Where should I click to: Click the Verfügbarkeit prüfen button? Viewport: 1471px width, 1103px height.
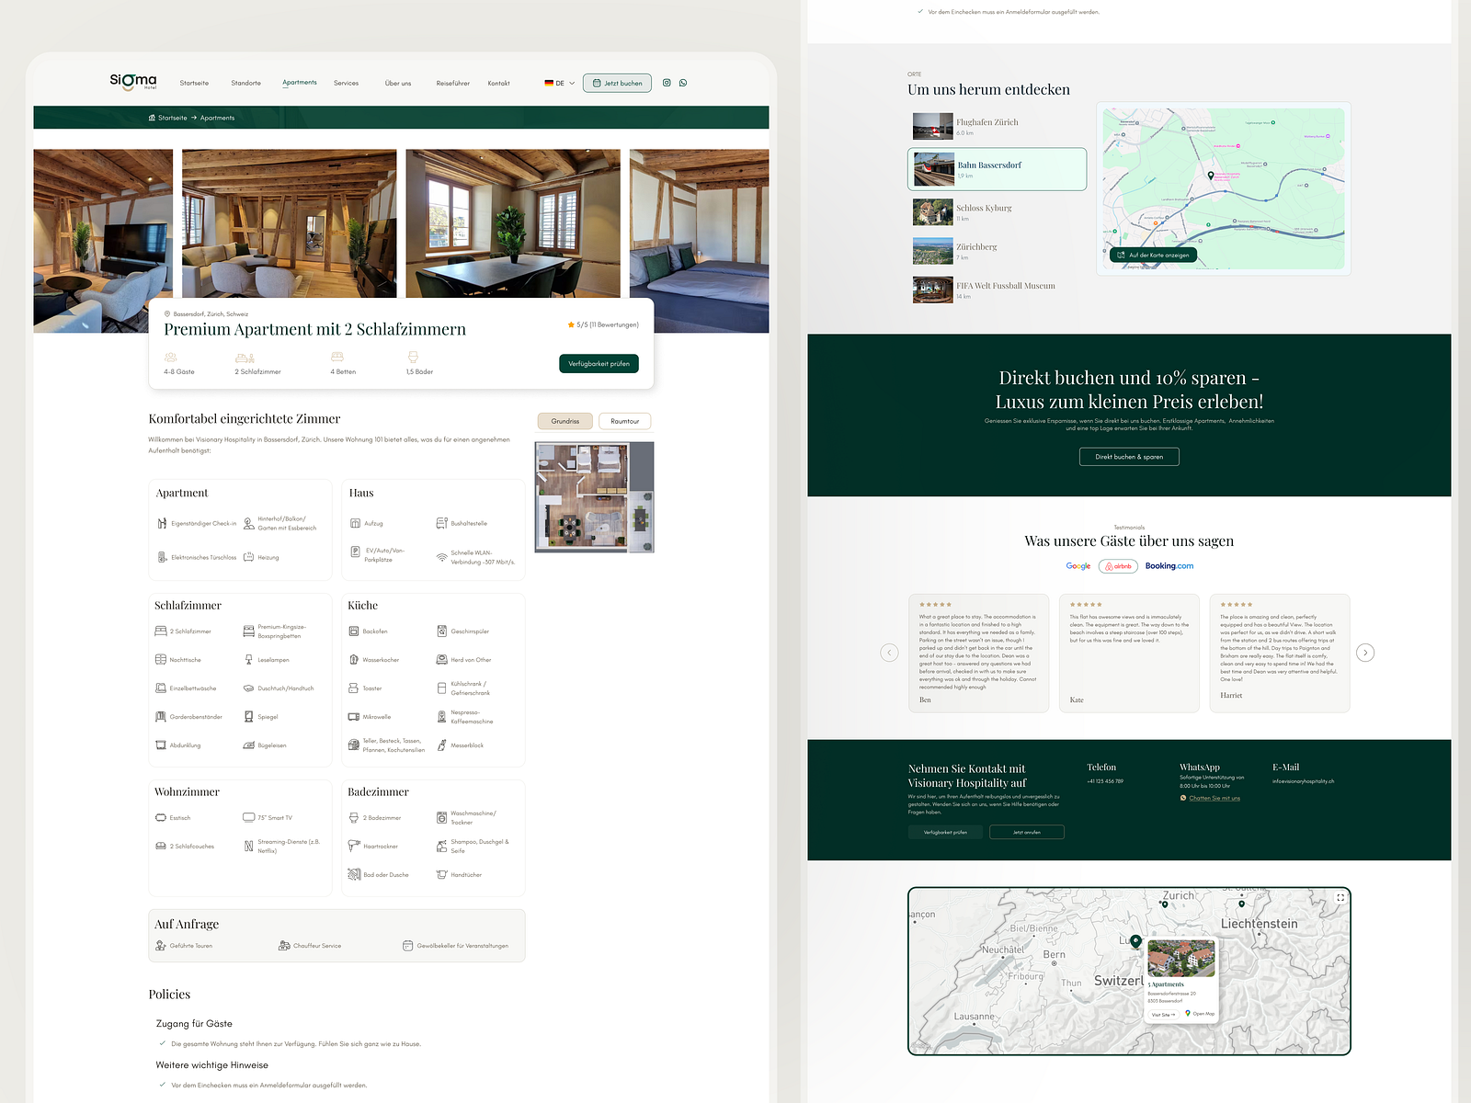(599, 363)
